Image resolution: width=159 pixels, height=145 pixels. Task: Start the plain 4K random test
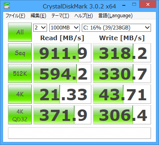coord(20,94)
